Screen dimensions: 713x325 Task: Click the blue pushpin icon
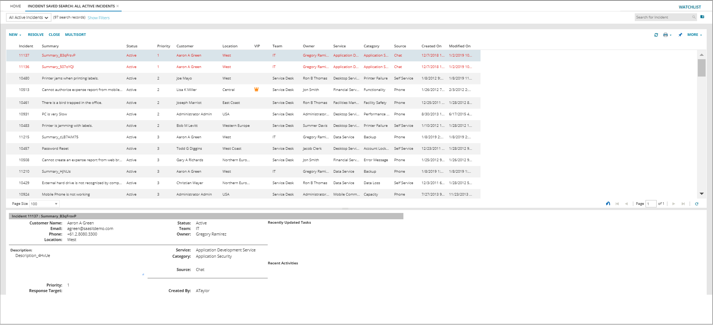click(680, 35)
